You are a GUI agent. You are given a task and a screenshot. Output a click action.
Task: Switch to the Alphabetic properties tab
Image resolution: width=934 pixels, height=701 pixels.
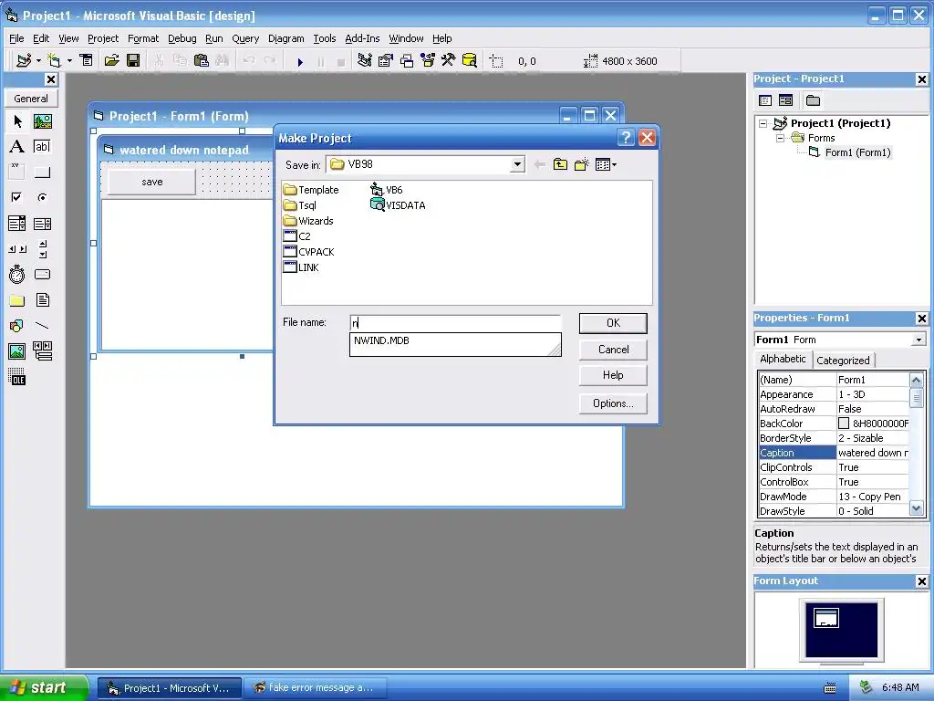tap(783, 359)
